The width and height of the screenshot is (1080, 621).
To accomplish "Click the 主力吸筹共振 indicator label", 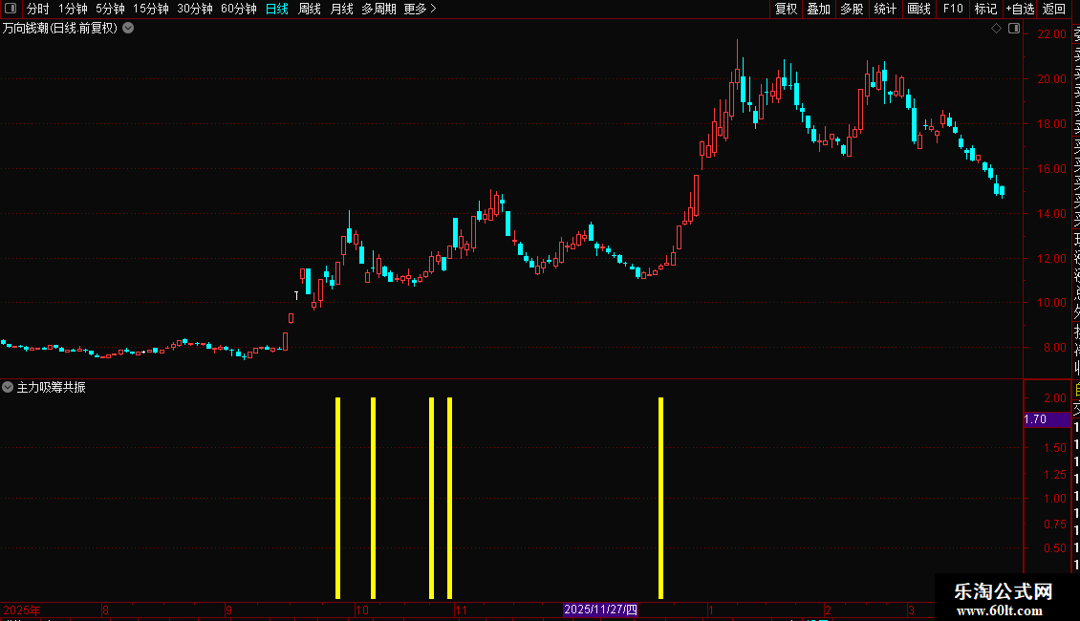I will (51, 388).
